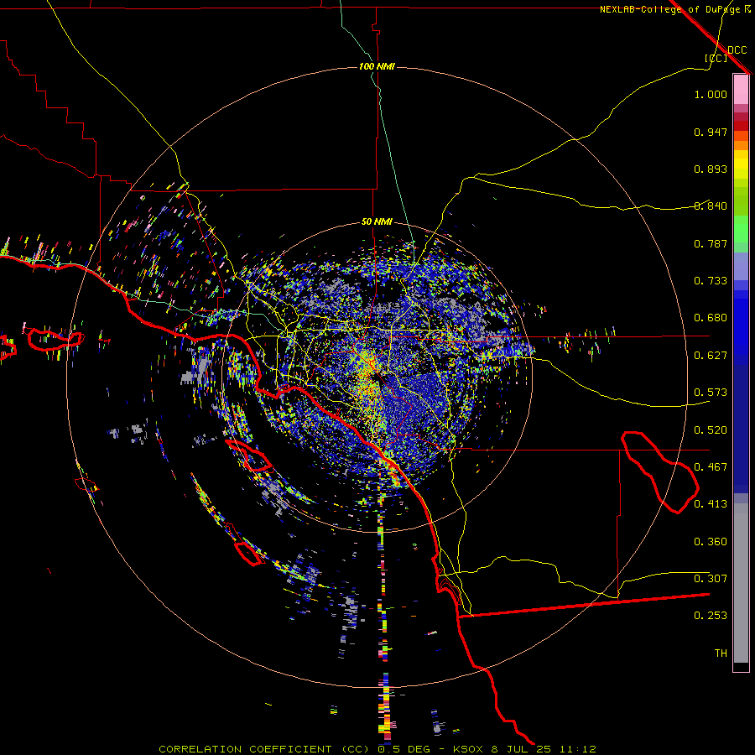Image resolution: width=755 pixels, height=755 pixels.
Task: Click the 0.467 legend value
Action: click(x=711, y=467)
